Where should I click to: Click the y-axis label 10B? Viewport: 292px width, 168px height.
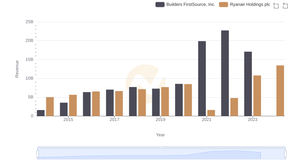point(30,78)
